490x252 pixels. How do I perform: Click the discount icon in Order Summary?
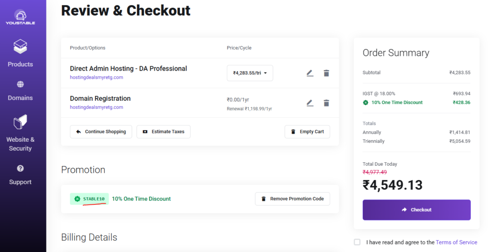(x=365, y=102)
